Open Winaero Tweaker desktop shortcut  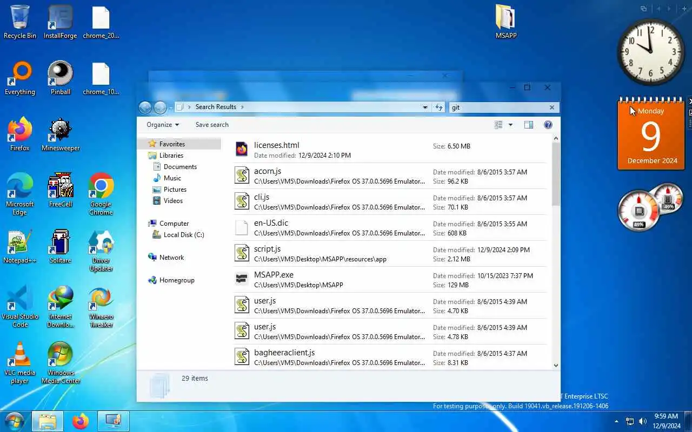coord(101,307)
